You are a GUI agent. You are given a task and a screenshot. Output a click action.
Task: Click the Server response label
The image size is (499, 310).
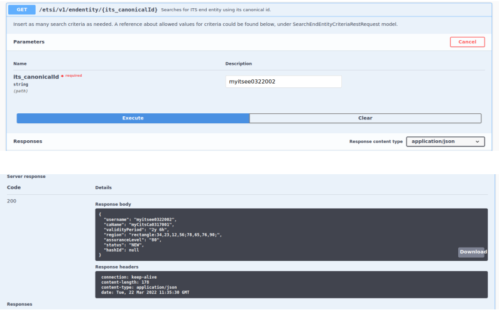(26, 176)
